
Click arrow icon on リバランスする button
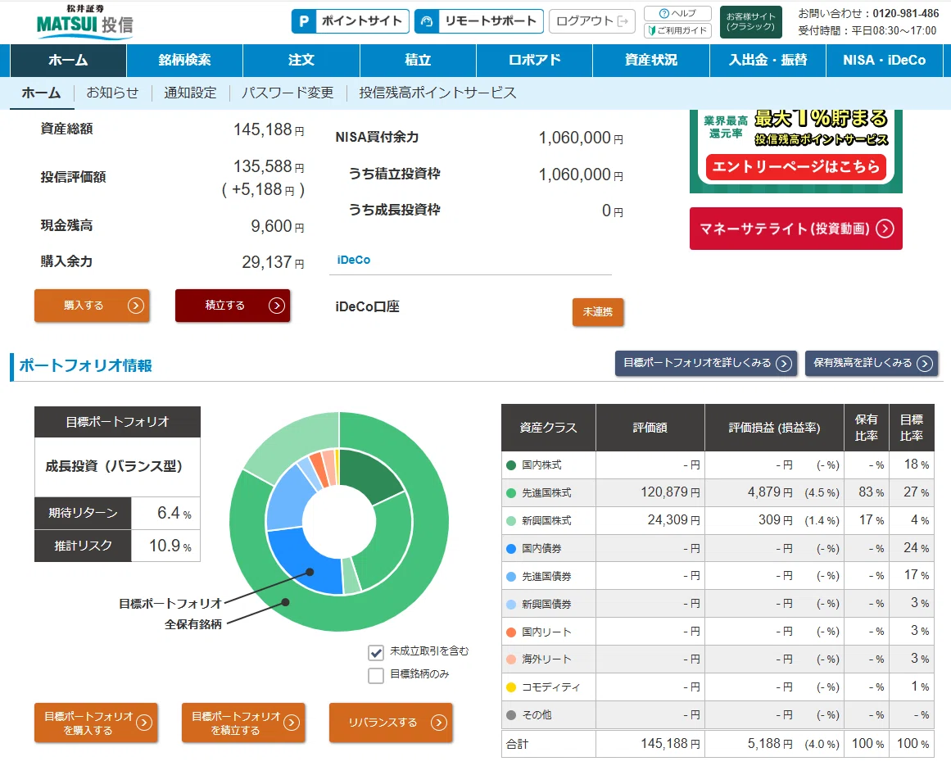pyautogui.click(x=439, y=723)
